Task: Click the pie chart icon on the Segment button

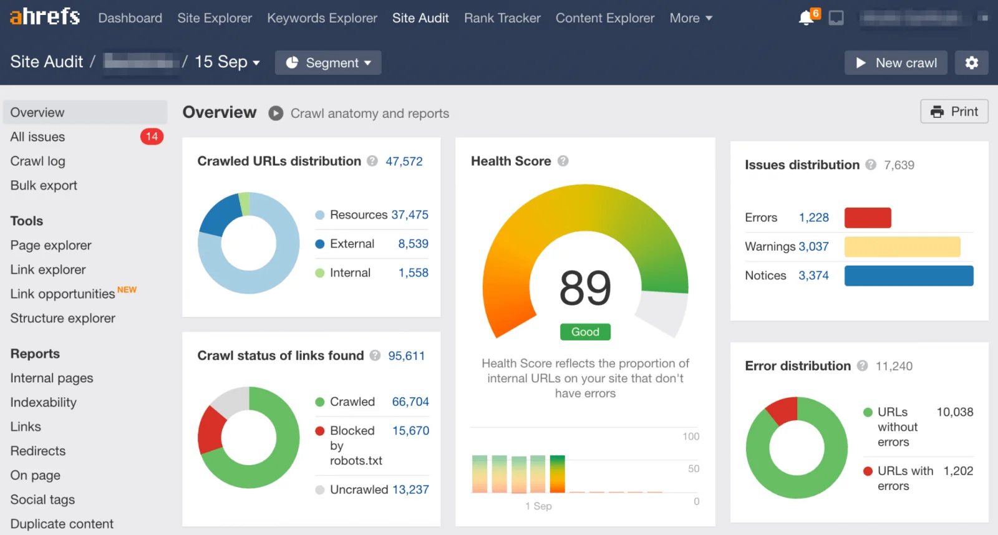Action: (292, 62)
